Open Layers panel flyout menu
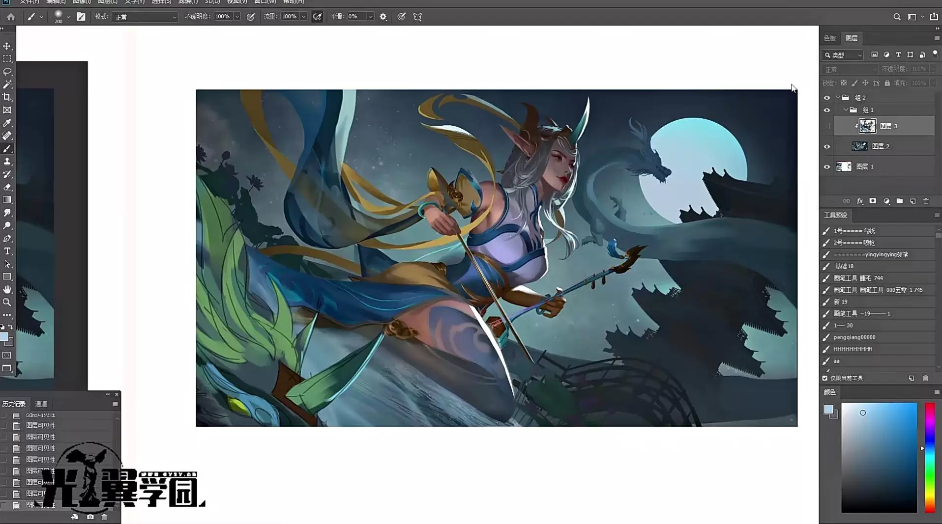 pyautogui.click(x=937, y=38)
